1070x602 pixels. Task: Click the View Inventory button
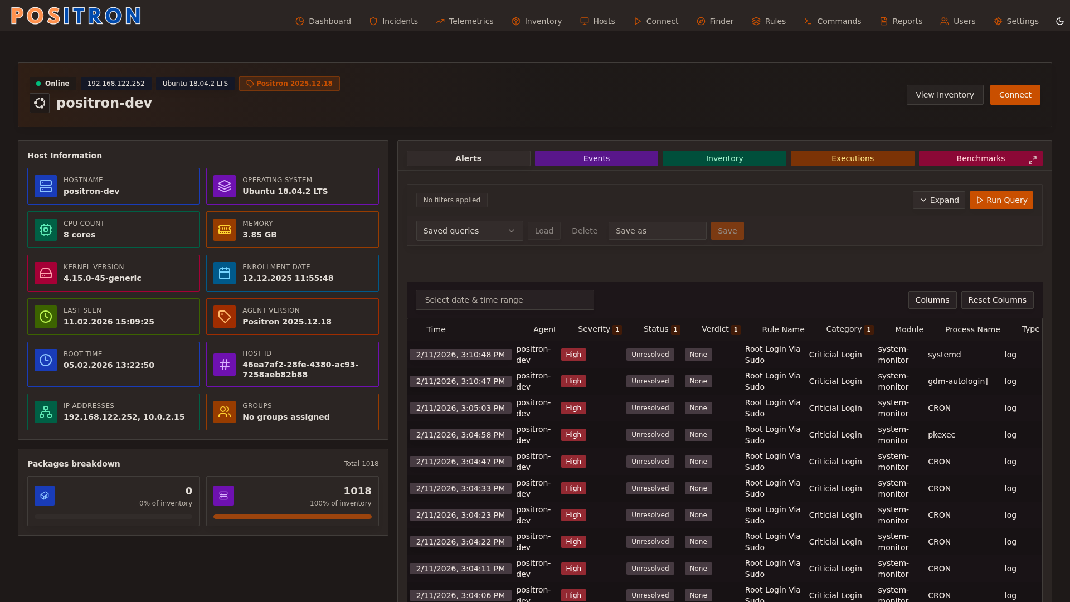[x=945, y=95]
